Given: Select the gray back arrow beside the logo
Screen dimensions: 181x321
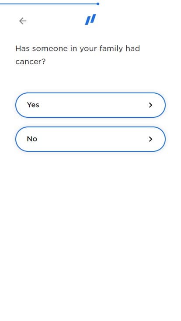Looking at the screenshot, I should tap(23, 21).
